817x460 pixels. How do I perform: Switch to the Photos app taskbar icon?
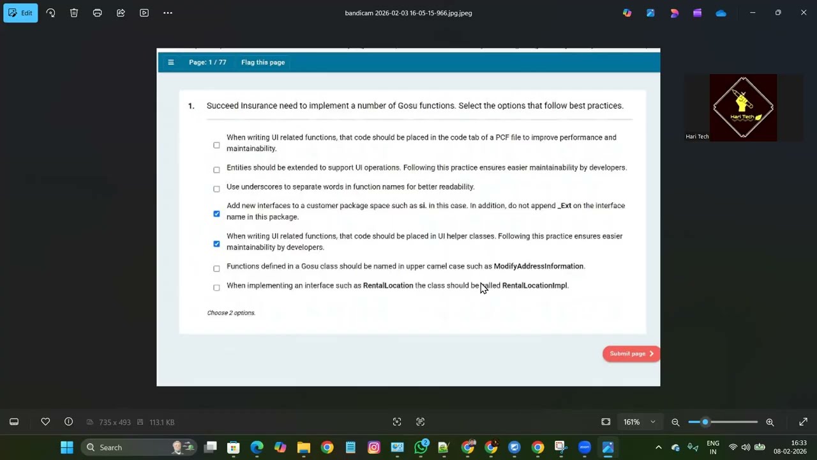(608, 447)
